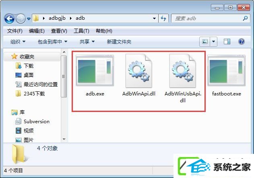This screenshot has width=254, height=178.
Task: Click the address bar refresh icon
Action: pos(163,18)
